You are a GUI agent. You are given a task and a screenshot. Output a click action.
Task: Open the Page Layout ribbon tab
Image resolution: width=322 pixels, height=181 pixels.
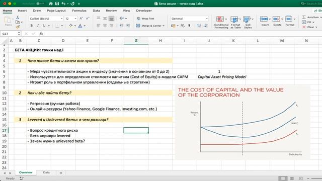tap(56, 11)
